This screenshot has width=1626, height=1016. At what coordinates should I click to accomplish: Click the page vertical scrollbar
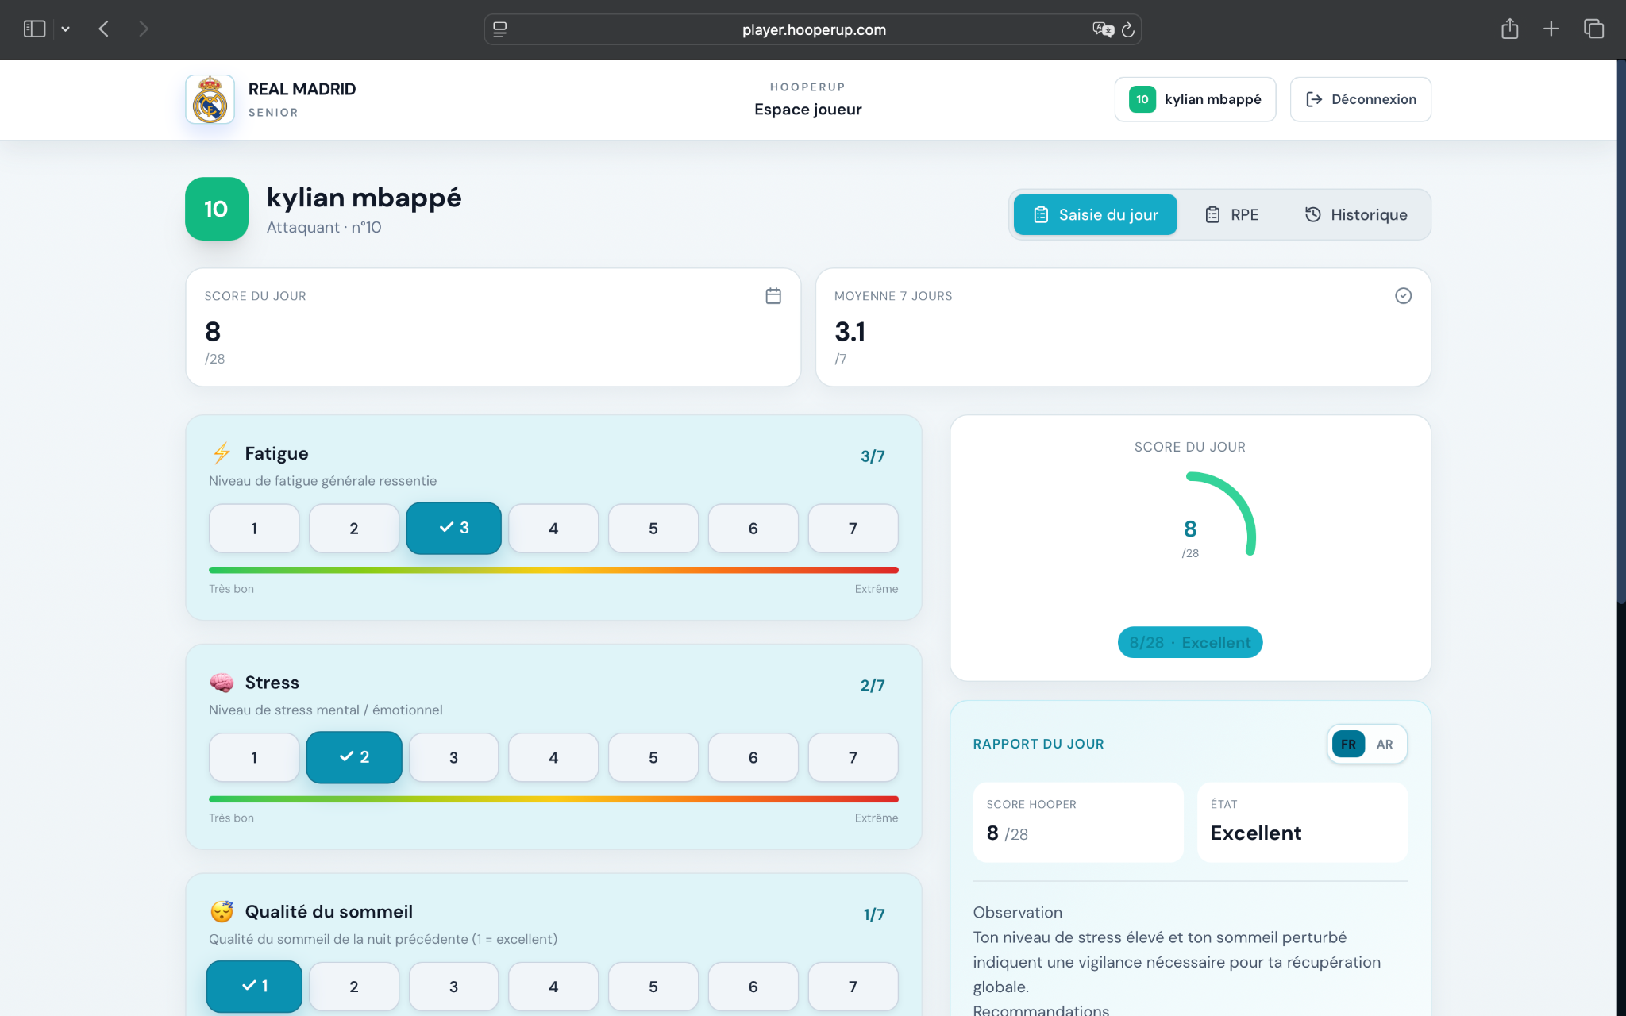[x=1621, y=333]
